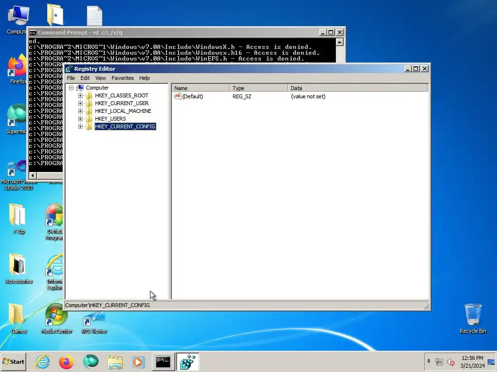Open the File menu in Registry Editor
This screenshot has width=497, height=372.
pyautogui.click(x=71, y=78)
